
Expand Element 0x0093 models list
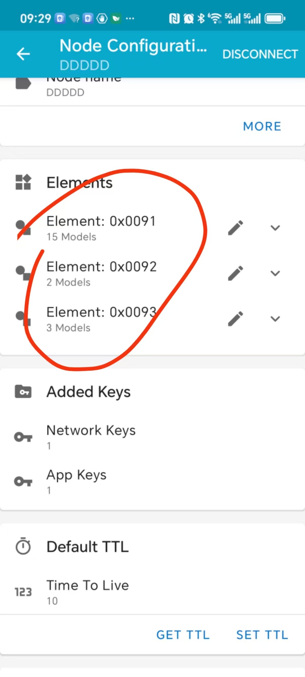[x=275, y=319]
